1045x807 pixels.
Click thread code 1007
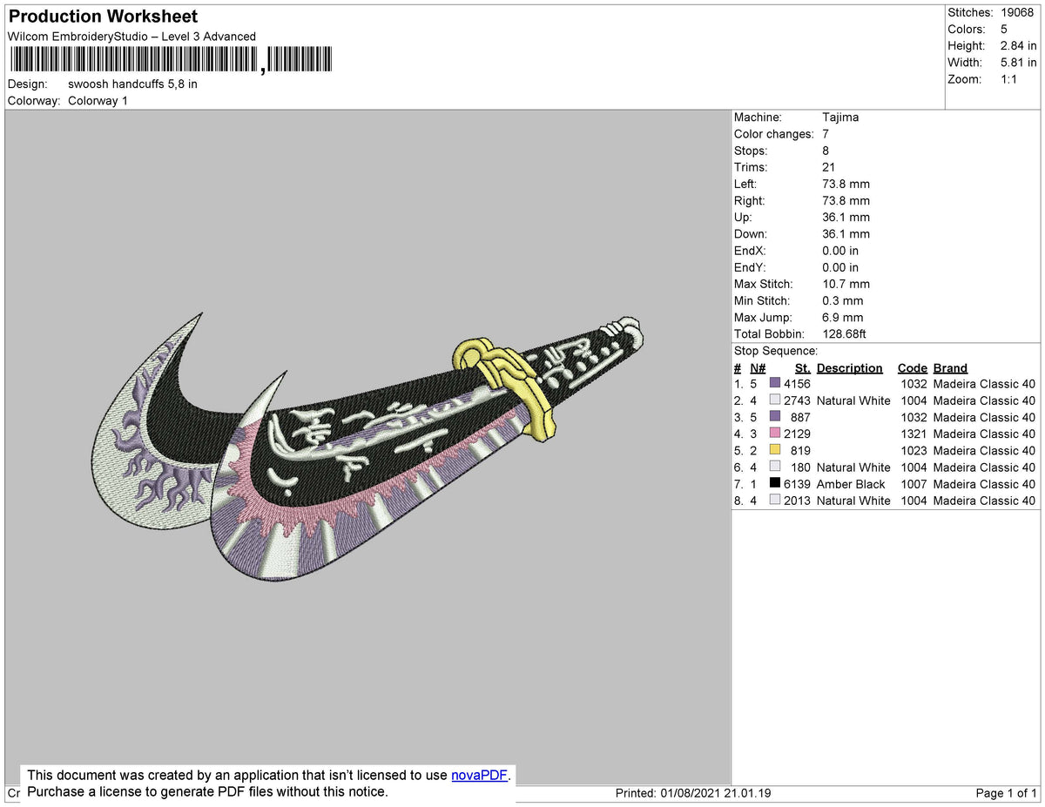(913, 484)
